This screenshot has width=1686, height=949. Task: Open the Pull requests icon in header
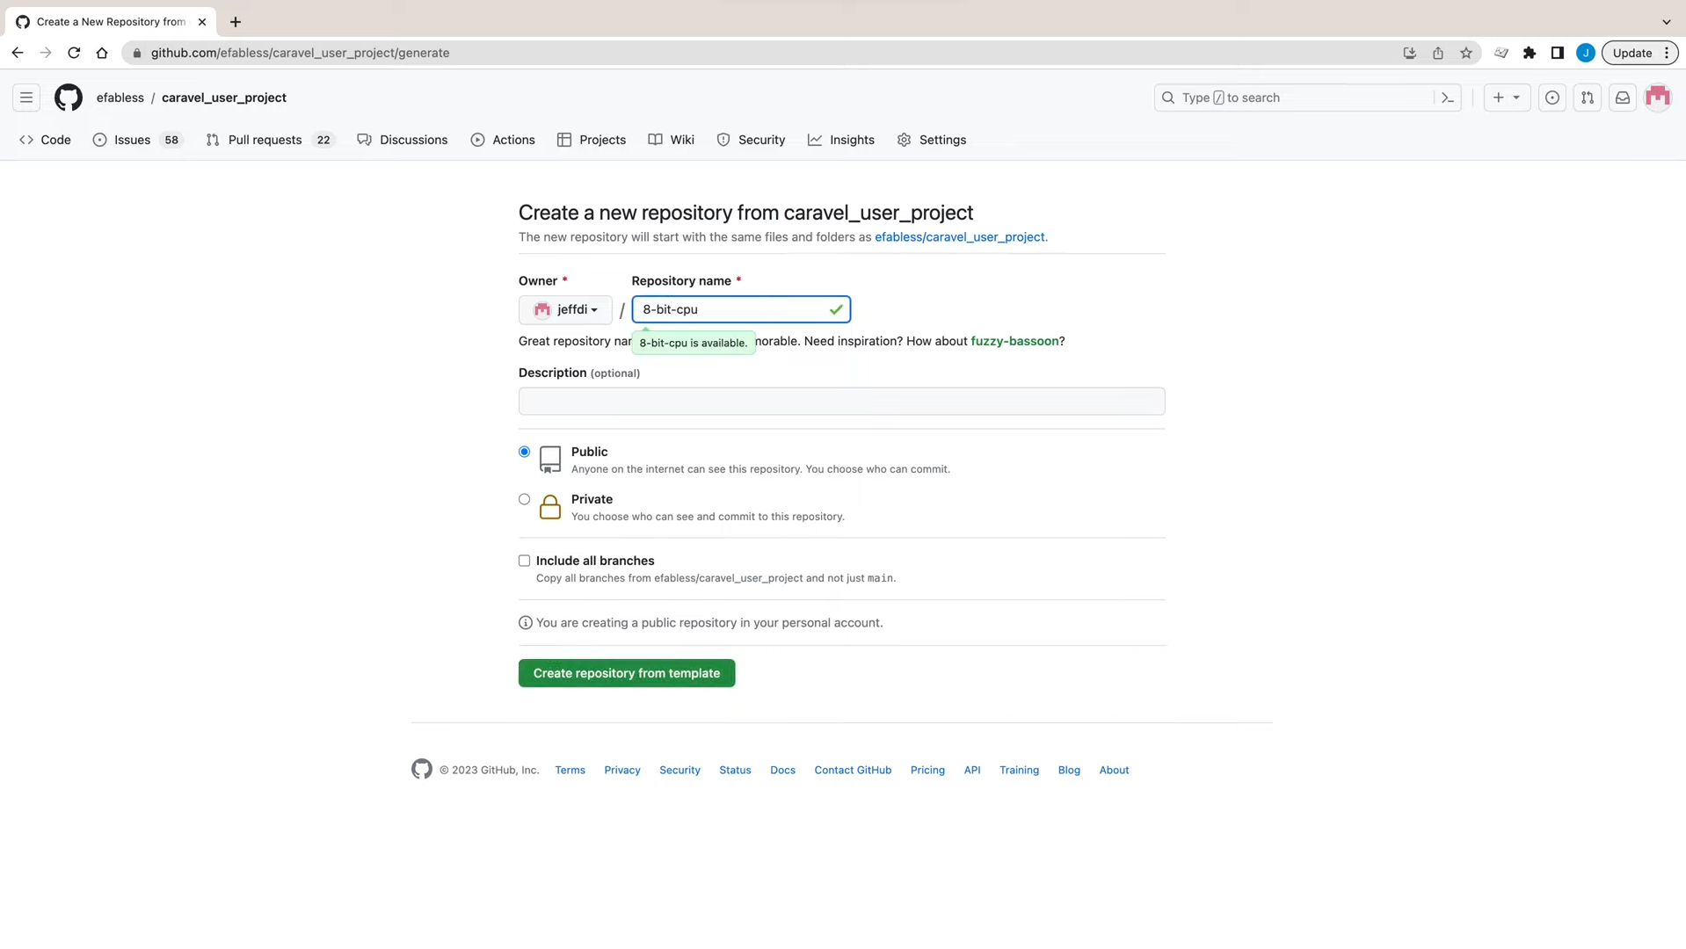[1587, 98]
